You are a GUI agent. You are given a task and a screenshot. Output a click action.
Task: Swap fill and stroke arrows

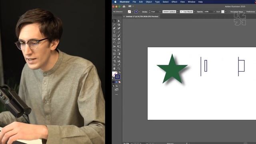120,72
